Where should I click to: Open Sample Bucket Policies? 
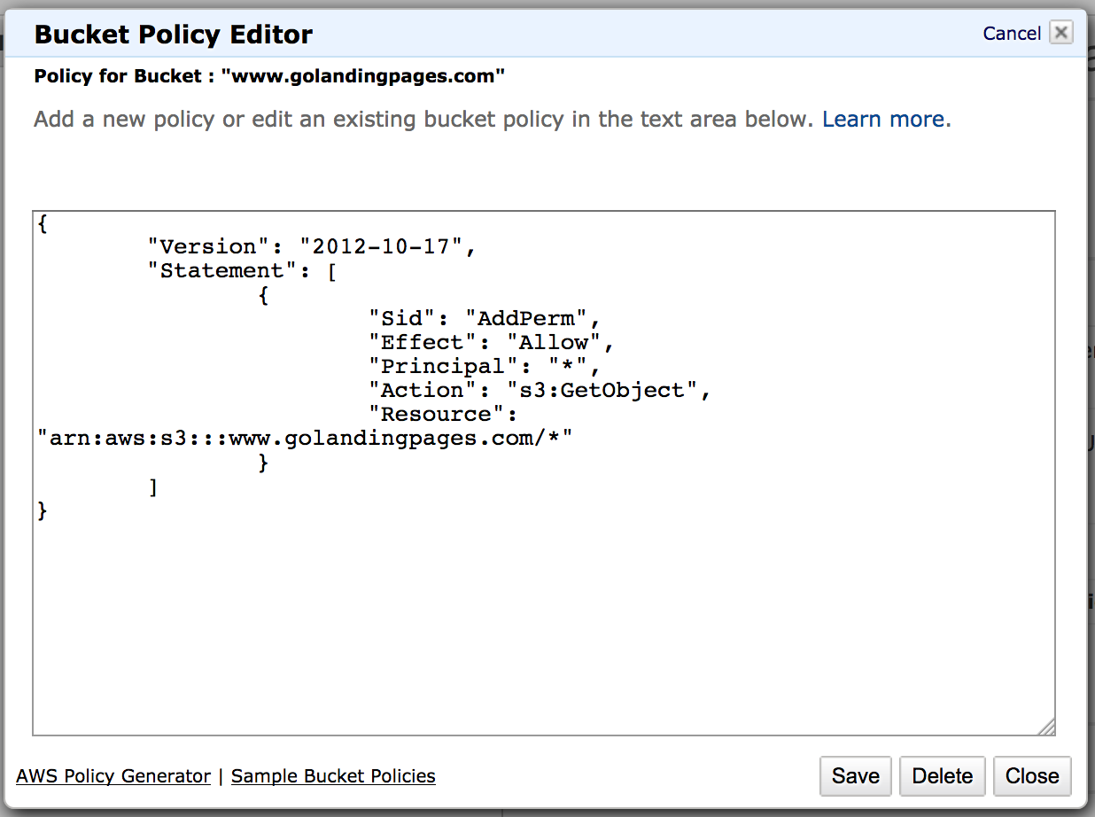[333, 775]
